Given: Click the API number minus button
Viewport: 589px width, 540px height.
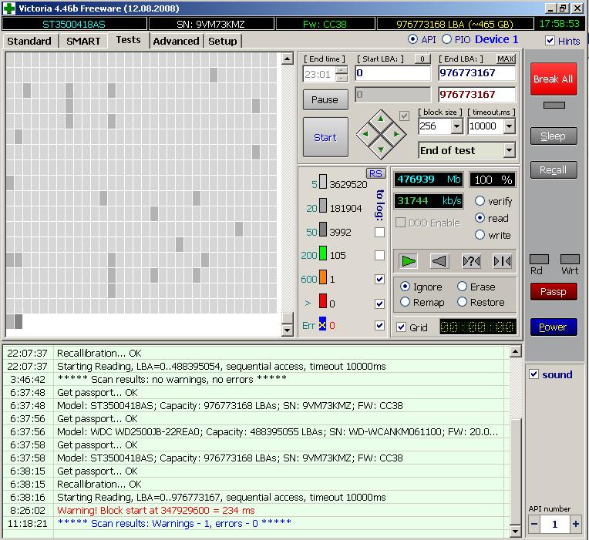Looking at the screenshot, I should coord(535,524).
